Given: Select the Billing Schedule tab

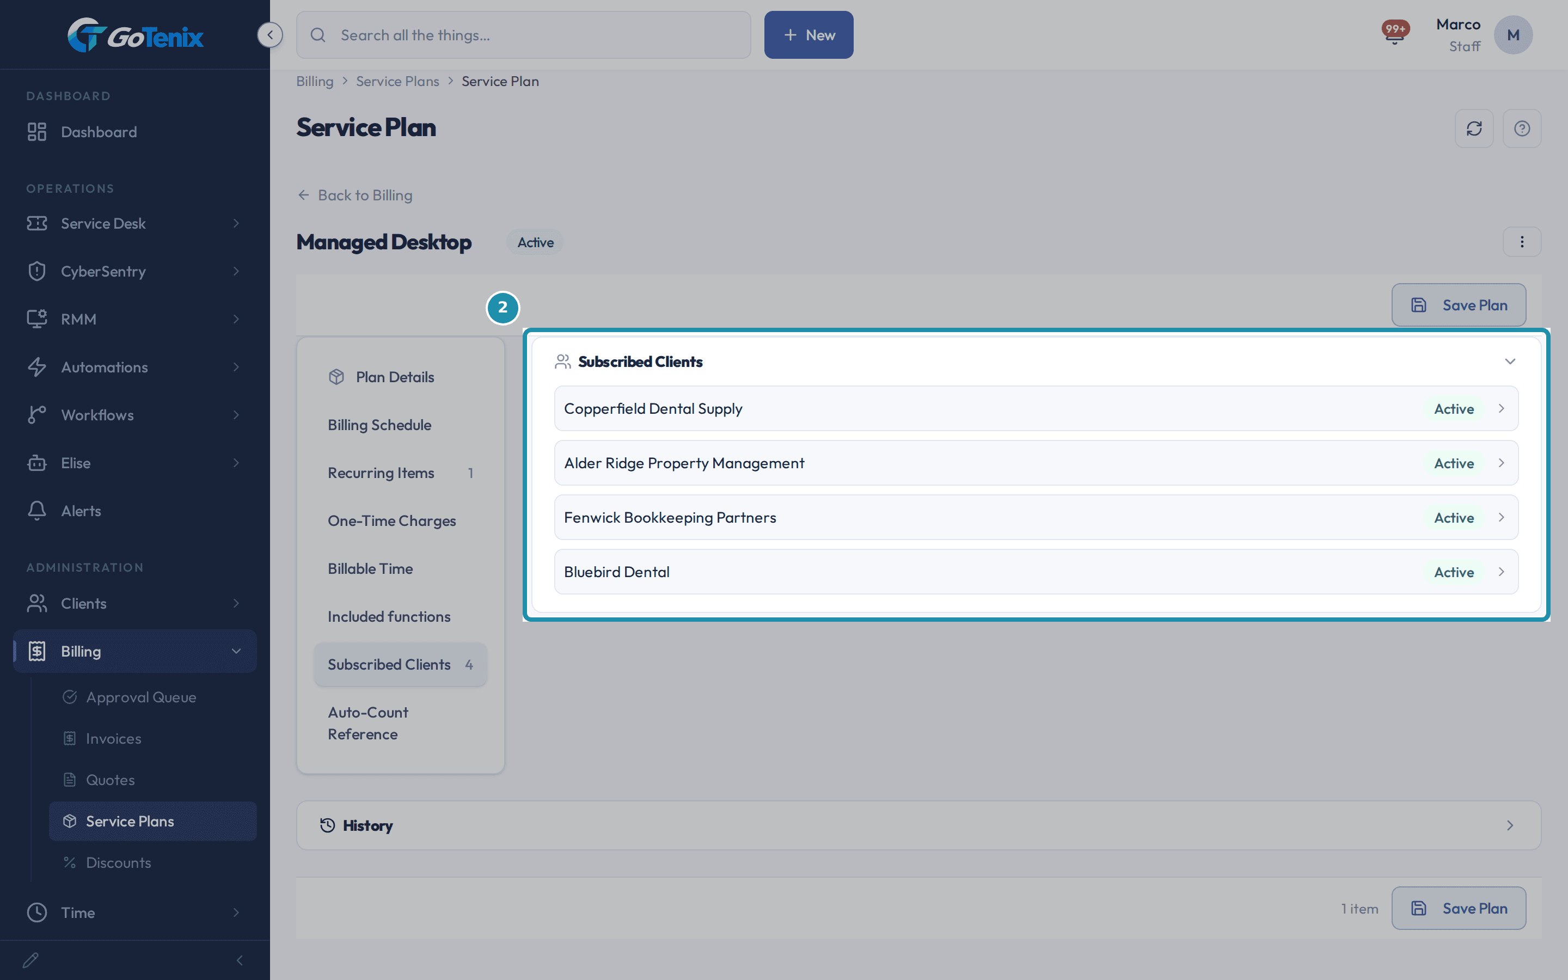Looking at the screenshot, I should coord(400,425).
